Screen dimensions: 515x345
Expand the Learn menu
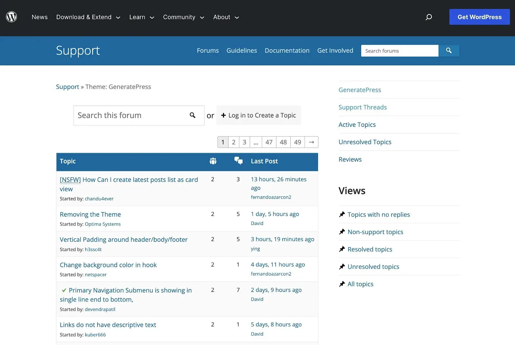click(x=142, y=17)
